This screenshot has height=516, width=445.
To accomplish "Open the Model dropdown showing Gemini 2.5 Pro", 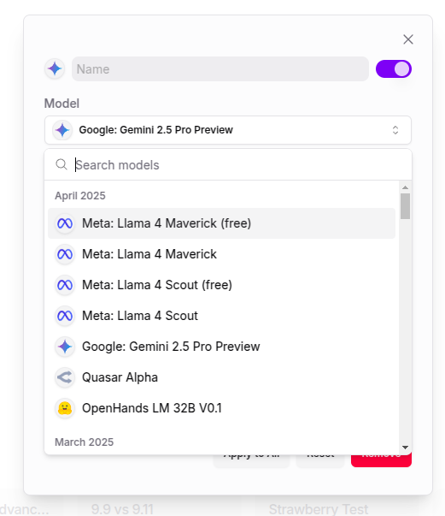I will click(x=228, y=130).
